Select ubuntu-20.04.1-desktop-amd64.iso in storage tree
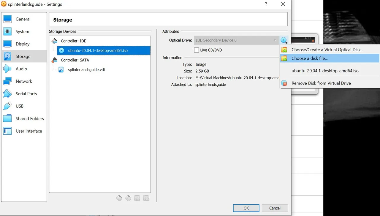The height and width of the screenshot is (216, 380). [x=104, y=50]
